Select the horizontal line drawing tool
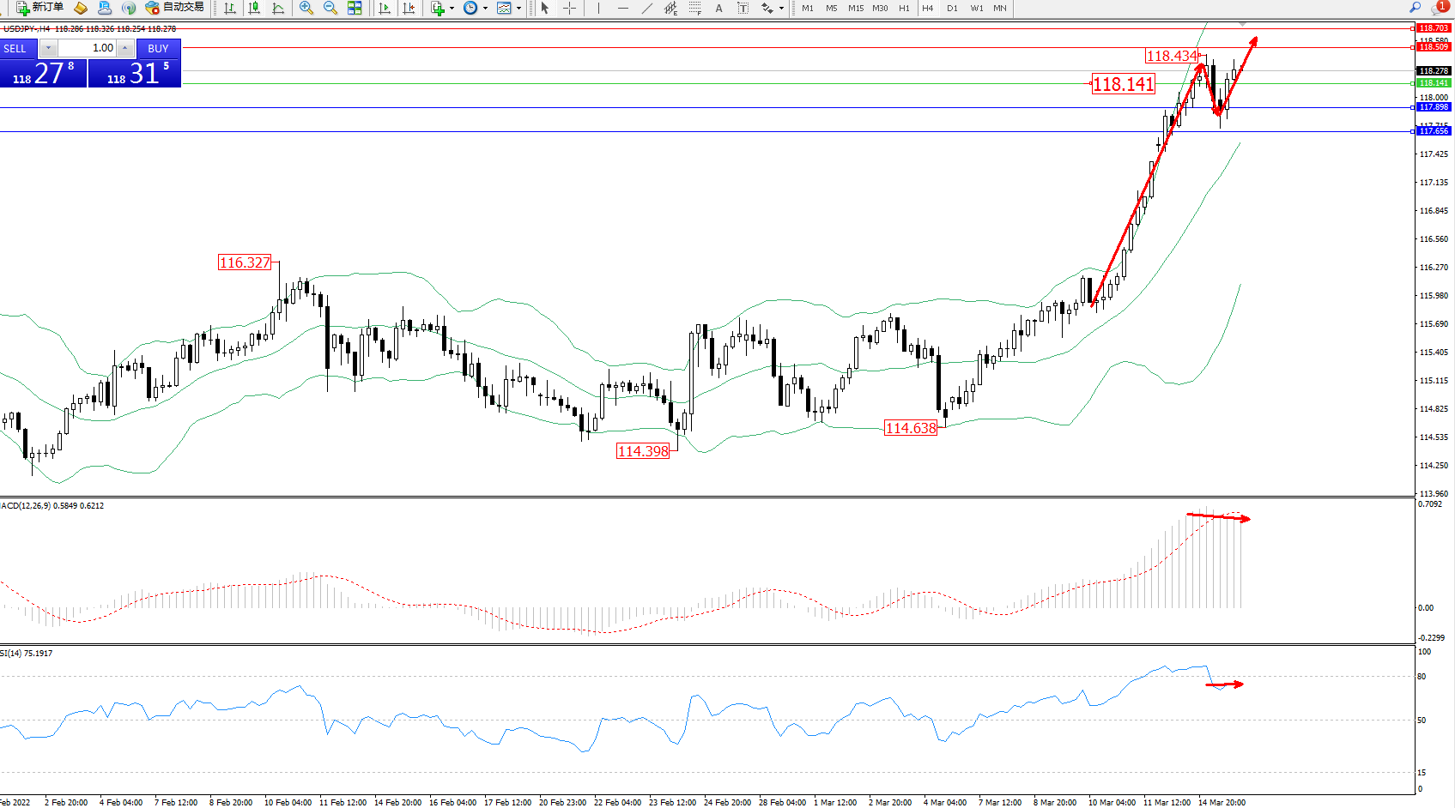 tap(623, 8)
